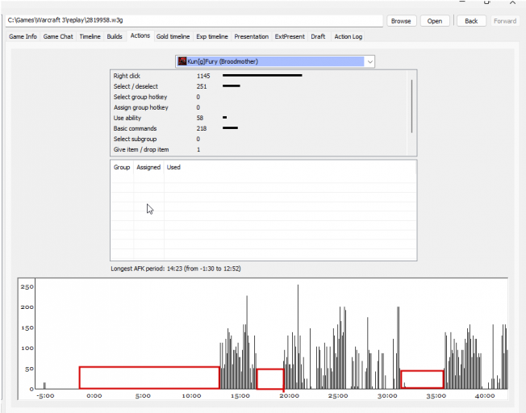Click the Group column header
This screenshot has height=413, width=526.
pyautogui.click(x=122, y=167)
